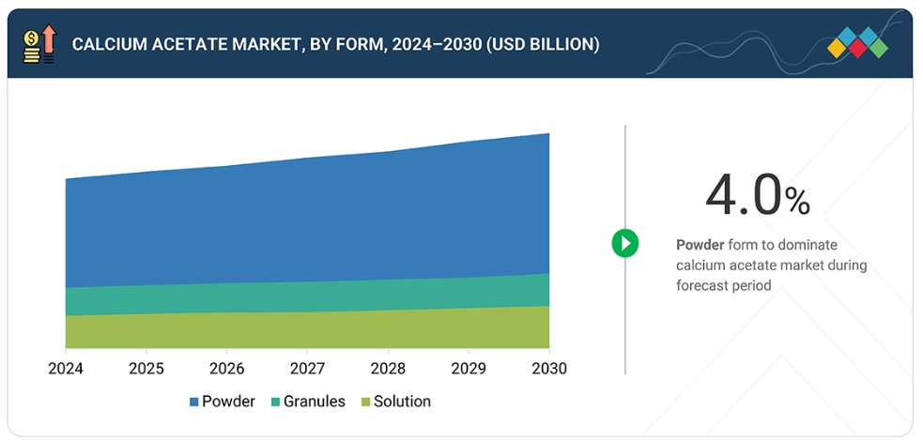Click the 2027 x-axis label
923x440 pixels.
(307, 369)
